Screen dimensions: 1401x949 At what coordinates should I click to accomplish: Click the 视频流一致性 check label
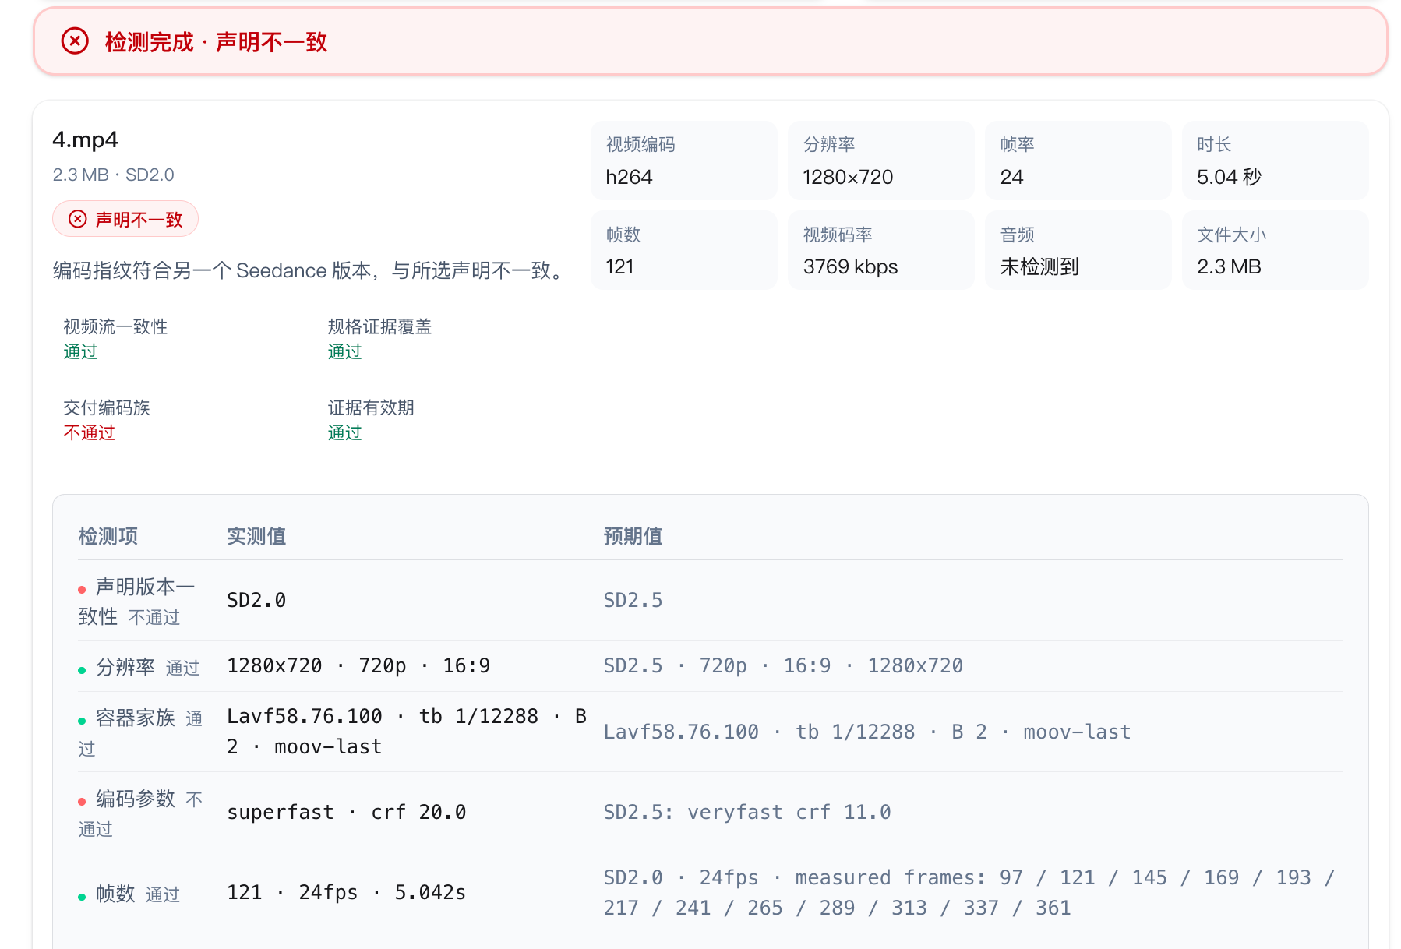(x=115, y=326)
